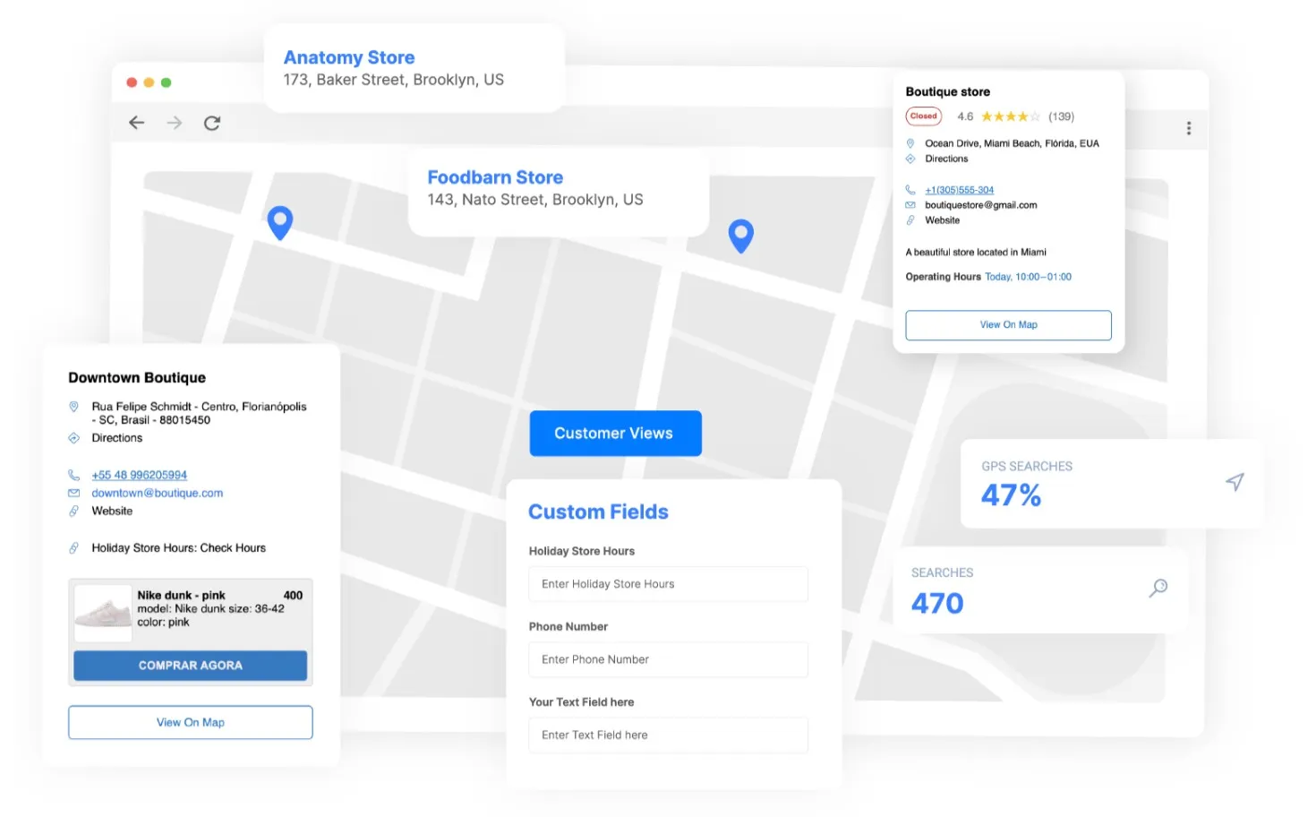Click location pin icon in Boutique store card
This screenshot has width=1316, height=817.
(x=910, y=143)
